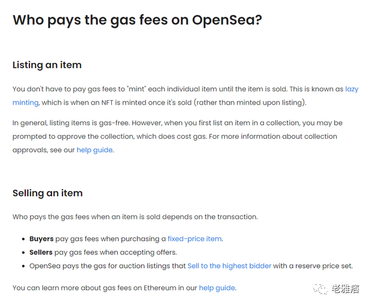Open the fixed-price item link
Viewport: 371px width, 305px height.
click(195, 239)
